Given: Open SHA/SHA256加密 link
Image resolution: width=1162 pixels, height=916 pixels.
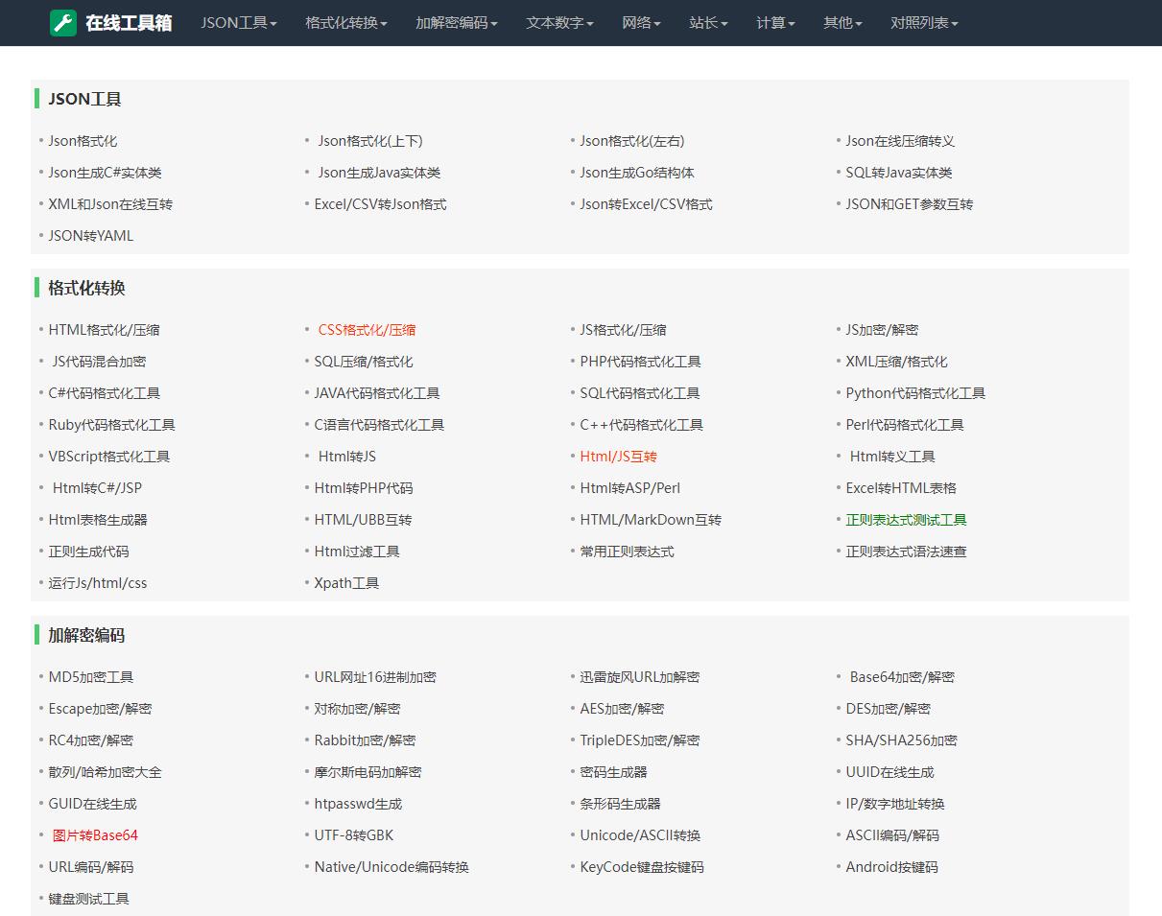Looking at the screenshot, I should (902, 740).
